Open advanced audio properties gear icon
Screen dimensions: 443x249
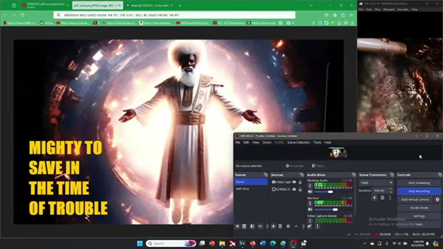(x=309, y=226)
